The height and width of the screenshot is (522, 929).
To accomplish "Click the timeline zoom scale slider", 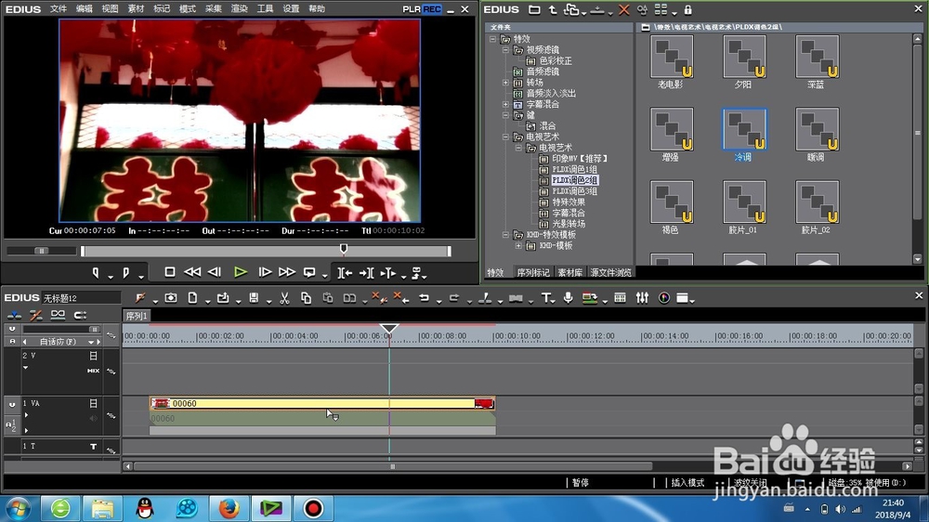I will (94, 329).
